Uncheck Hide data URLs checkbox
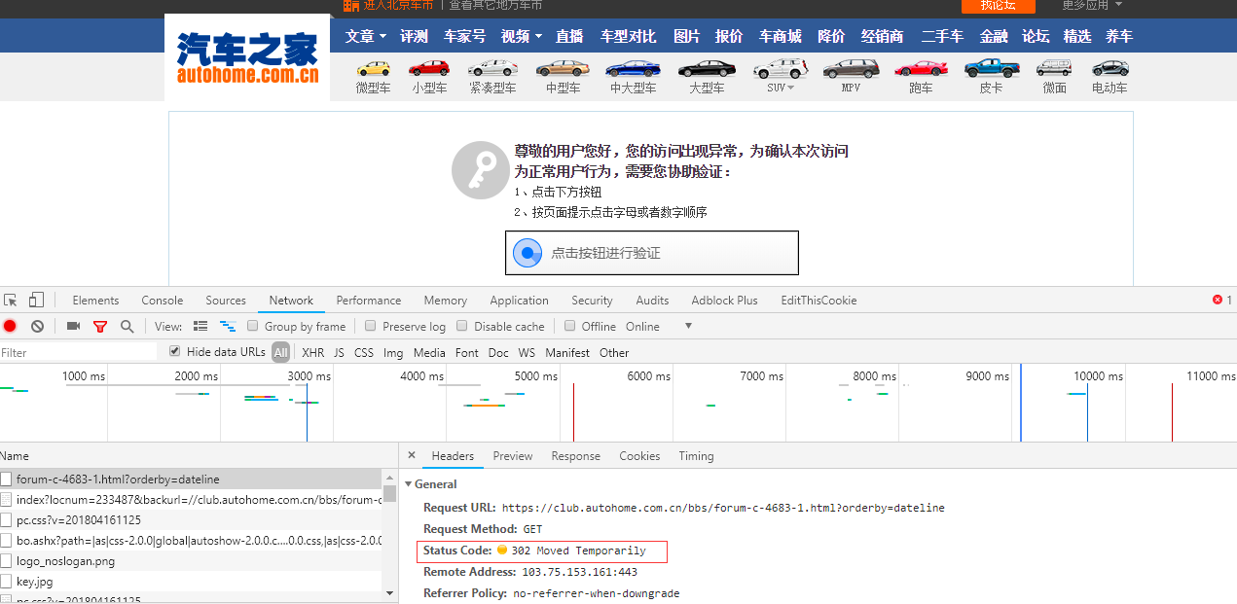The image size is (1237, 604). tap(175, 351)
